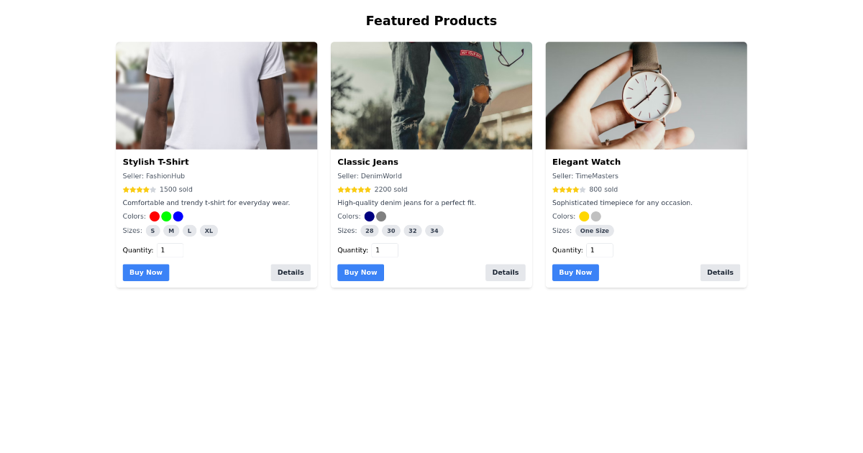The image size is (863, 453).
Task: Choose size 32 for Classic Jeans
Action: pyautogui.click(x=413, y=230)
